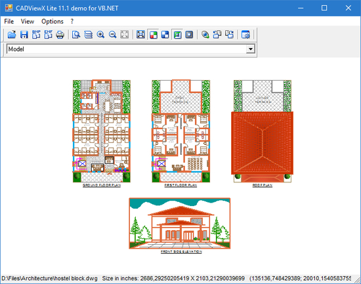Click the fit drawing to window icon

pyautogui.click(x=140, y=35)
